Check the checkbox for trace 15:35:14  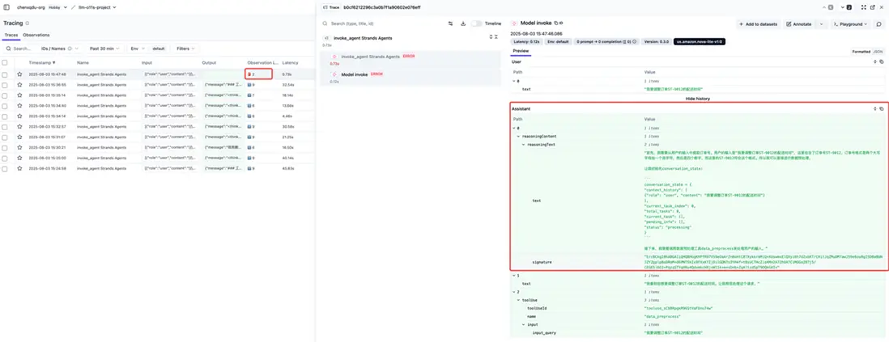pyautogui.click(x=5, y=95)
